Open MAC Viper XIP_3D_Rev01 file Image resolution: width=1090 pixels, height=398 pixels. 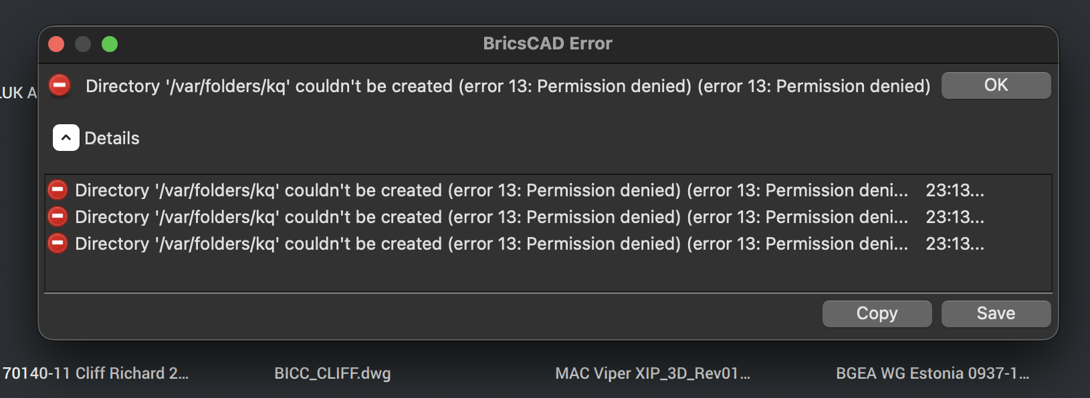click(652, 373)
